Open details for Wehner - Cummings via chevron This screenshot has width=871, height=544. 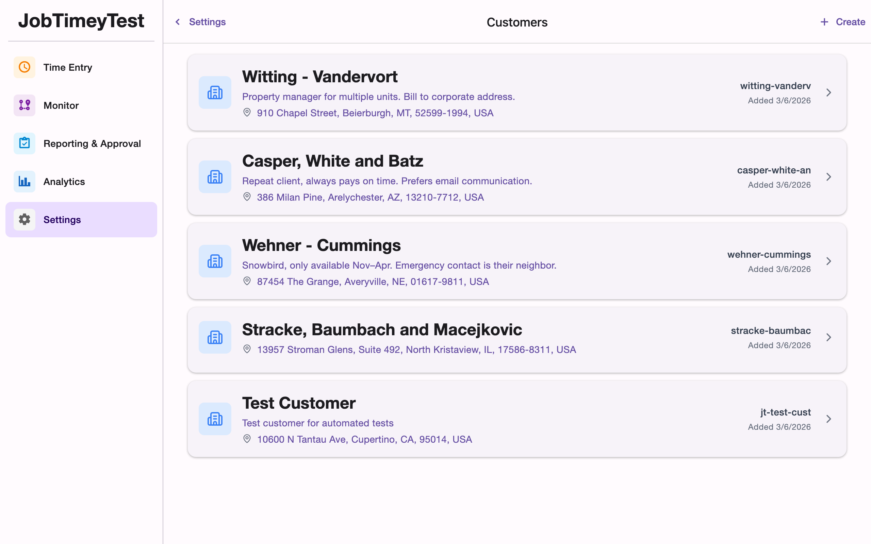click(x=829, y=261)
